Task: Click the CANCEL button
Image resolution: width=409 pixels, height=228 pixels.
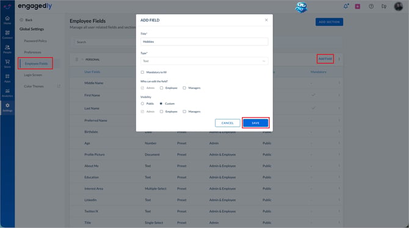Action: point(228,123)
